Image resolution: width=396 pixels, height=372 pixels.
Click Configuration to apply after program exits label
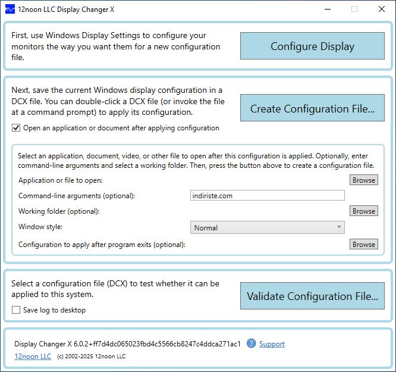[102, 245]
